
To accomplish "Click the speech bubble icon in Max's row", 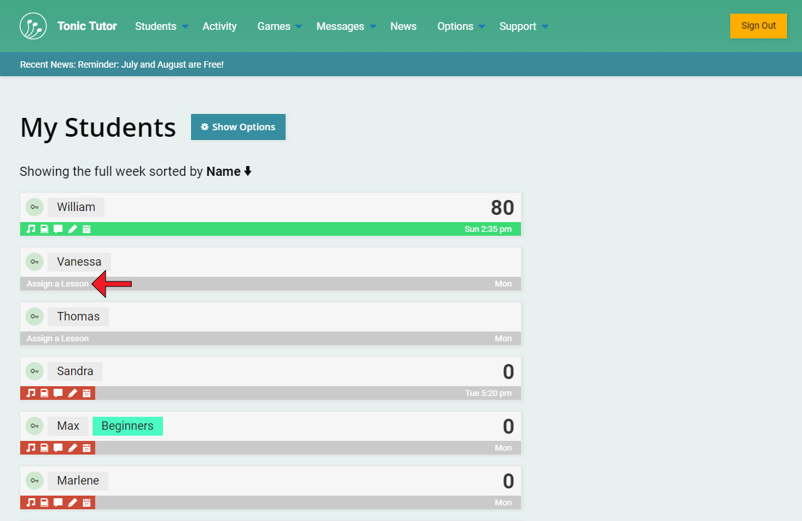I will click(x=58, y=448).
